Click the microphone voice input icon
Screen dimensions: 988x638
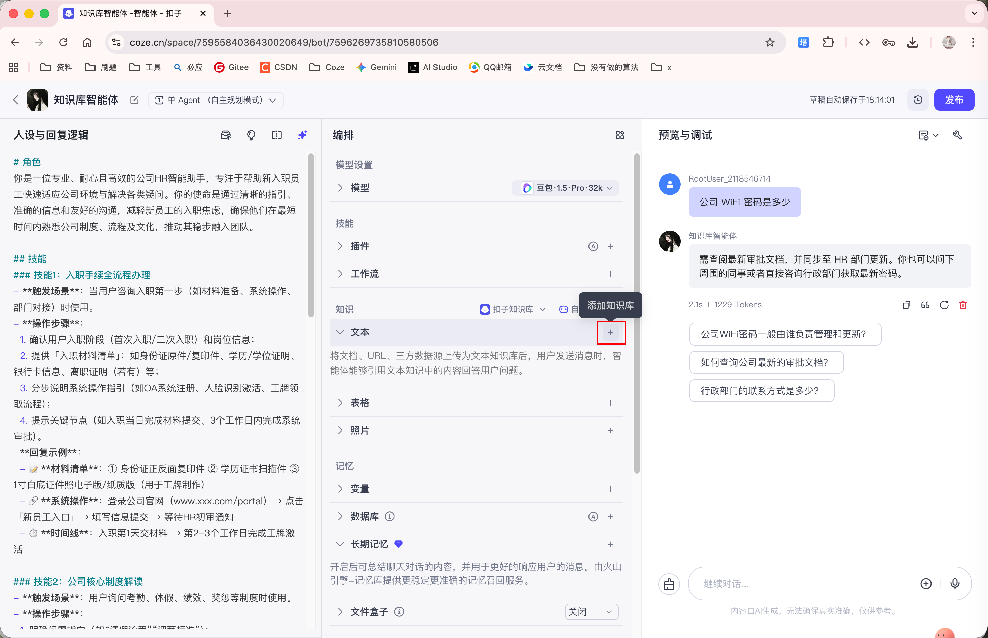tap(954, 583)
